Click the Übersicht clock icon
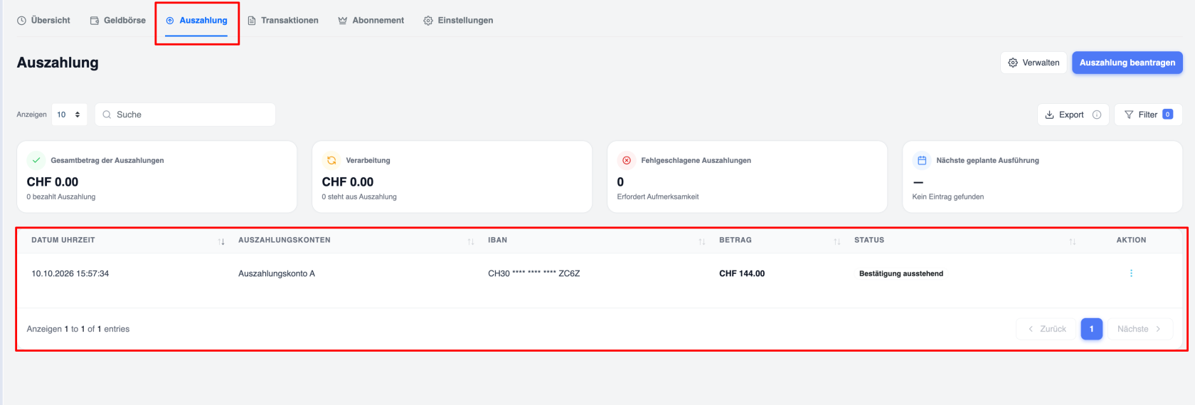The width and height of the screenshot is (1195, 405). pyautogui.click(x=21, y=21)
